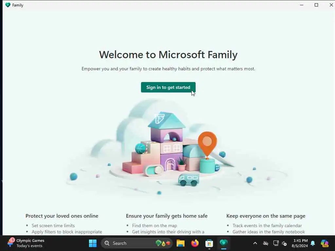
Task: Click the Family app icon in taskbar
Action: coord(223,243)
